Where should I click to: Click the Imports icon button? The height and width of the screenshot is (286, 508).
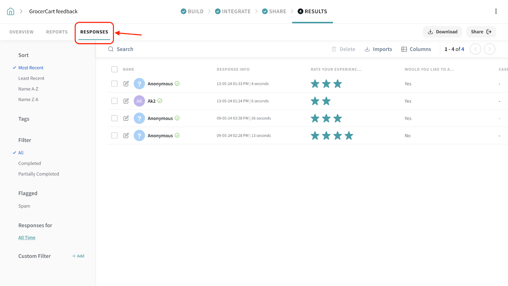coord(367,49)
